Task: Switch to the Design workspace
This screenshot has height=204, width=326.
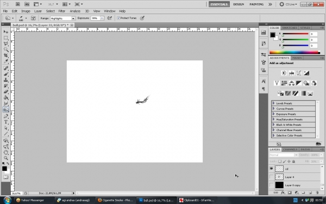Action: pos(239,4)
